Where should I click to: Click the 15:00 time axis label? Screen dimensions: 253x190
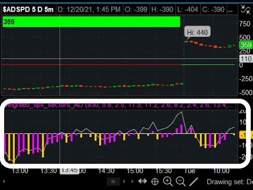(x=135, y=170)
